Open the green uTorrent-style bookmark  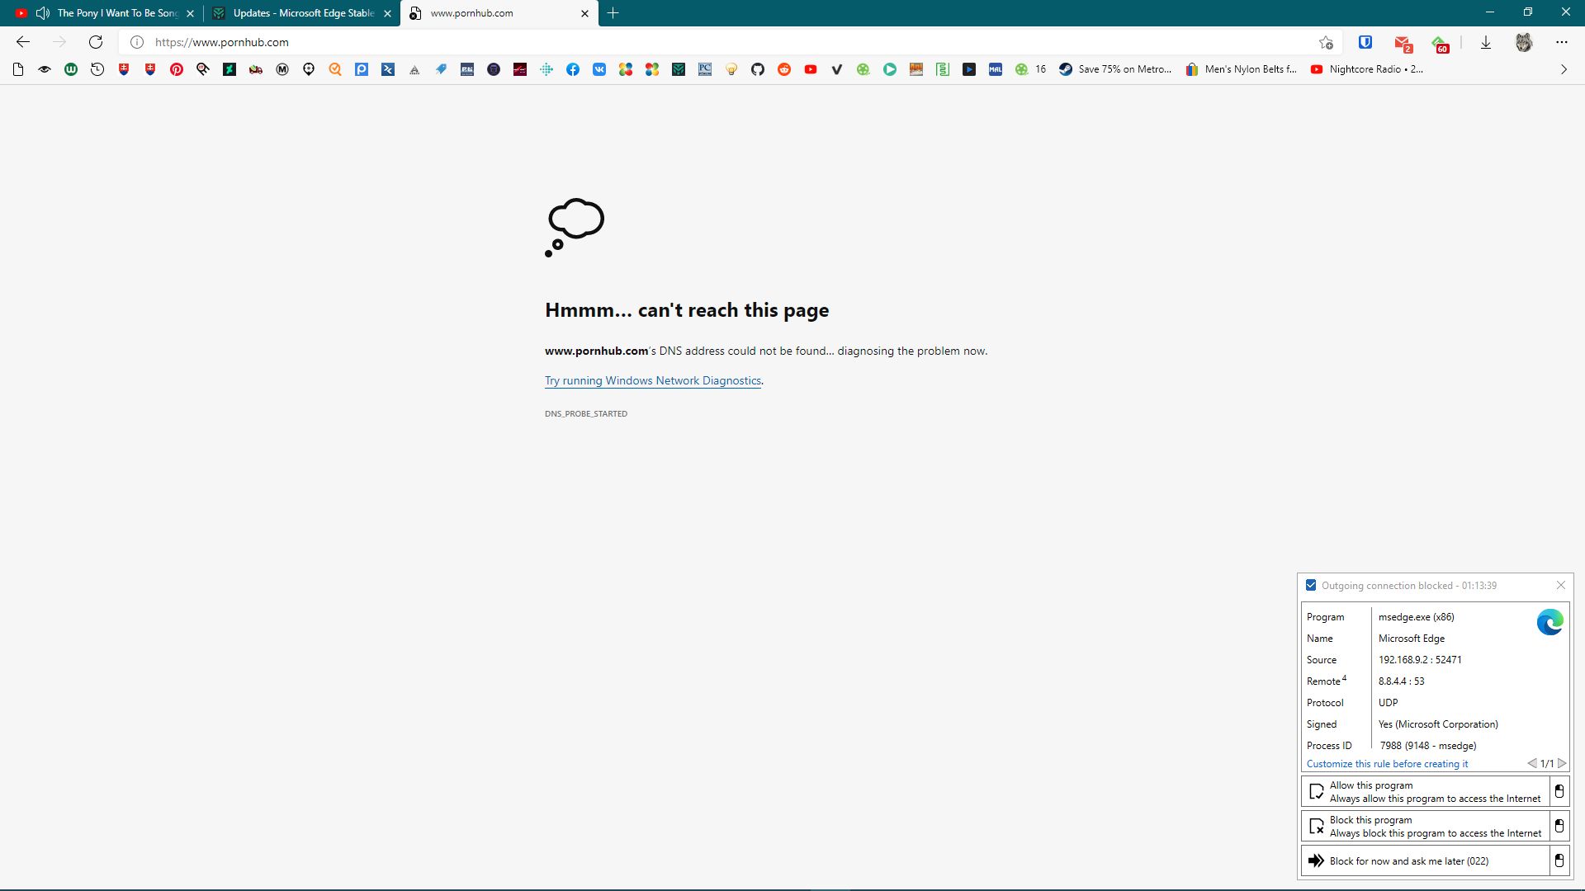coord(71,69)
